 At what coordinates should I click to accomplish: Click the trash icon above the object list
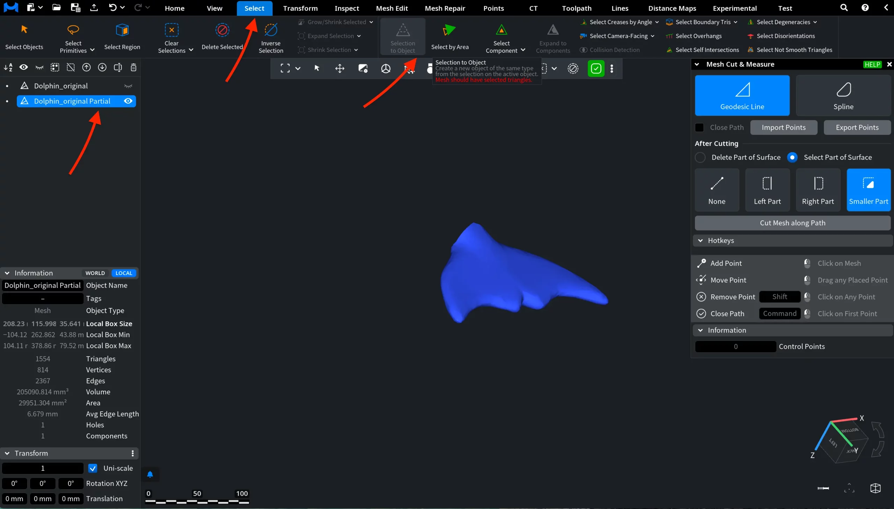[133, 67]
